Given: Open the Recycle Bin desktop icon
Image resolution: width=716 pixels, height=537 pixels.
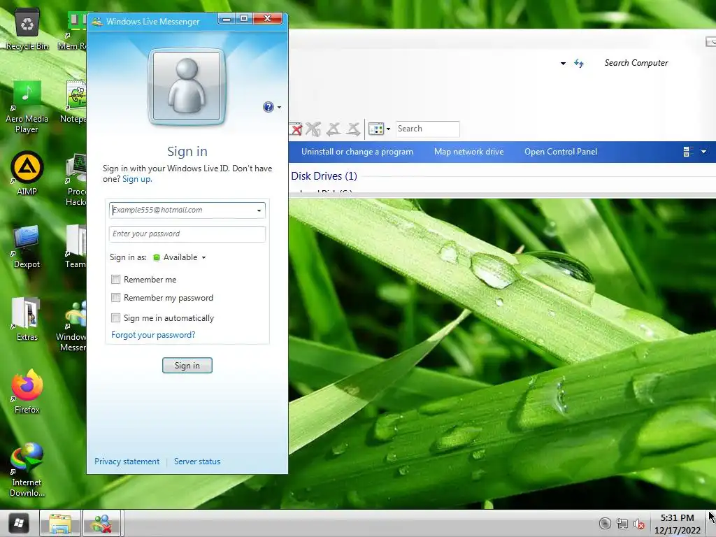Looking at the screenshot, I should [27, 29].
